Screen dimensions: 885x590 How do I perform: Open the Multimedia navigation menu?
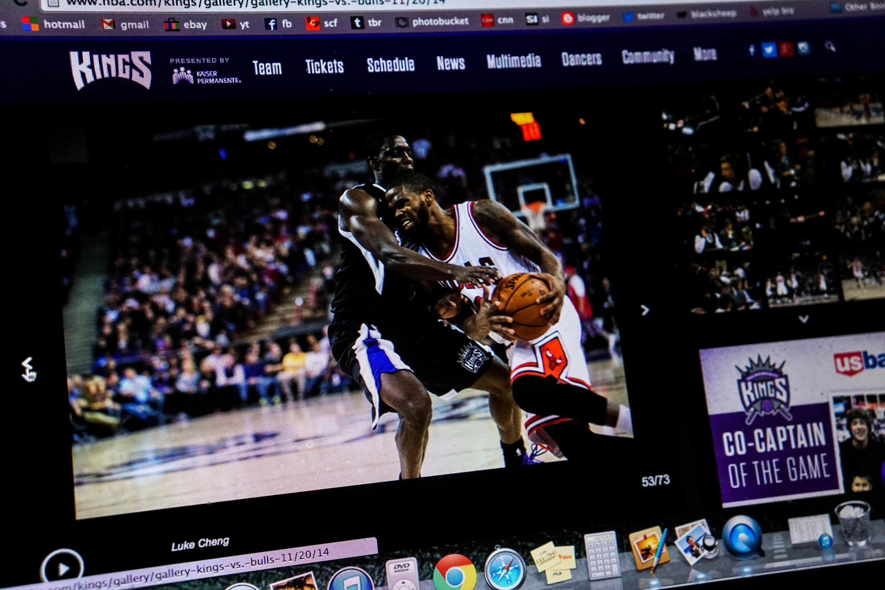coord(514,61)
